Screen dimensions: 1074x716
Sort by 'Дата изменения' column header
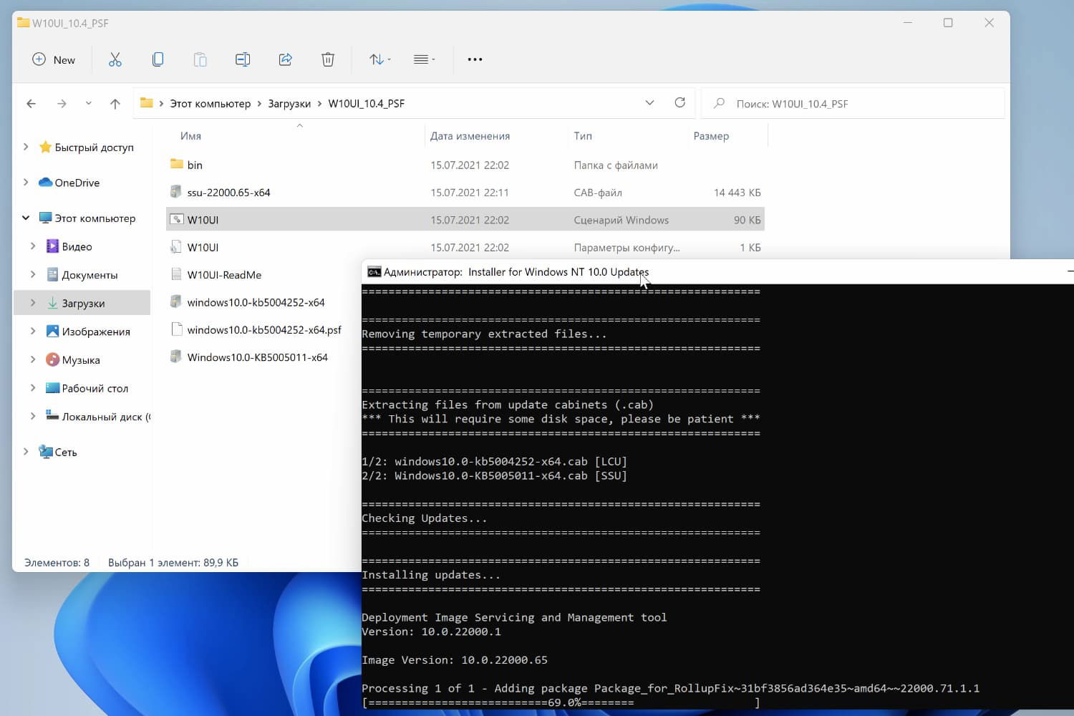coord(470,136)
